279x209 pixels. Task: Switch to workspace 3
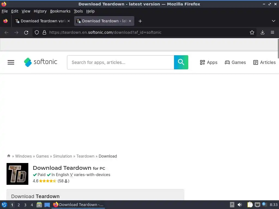coord(25,205)
